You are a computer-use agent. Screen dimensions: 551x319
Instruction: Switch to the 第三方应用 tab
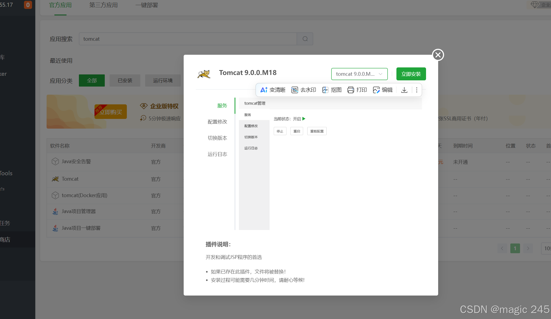click(103, 5)
